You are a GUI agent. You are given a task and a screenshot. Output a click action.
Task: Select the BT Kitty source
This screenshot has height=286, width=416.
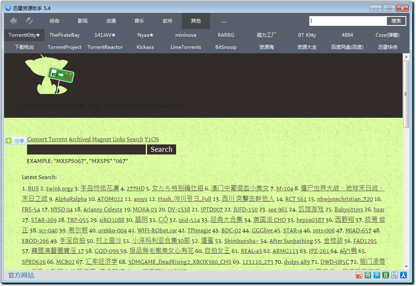tap(307, 35)
